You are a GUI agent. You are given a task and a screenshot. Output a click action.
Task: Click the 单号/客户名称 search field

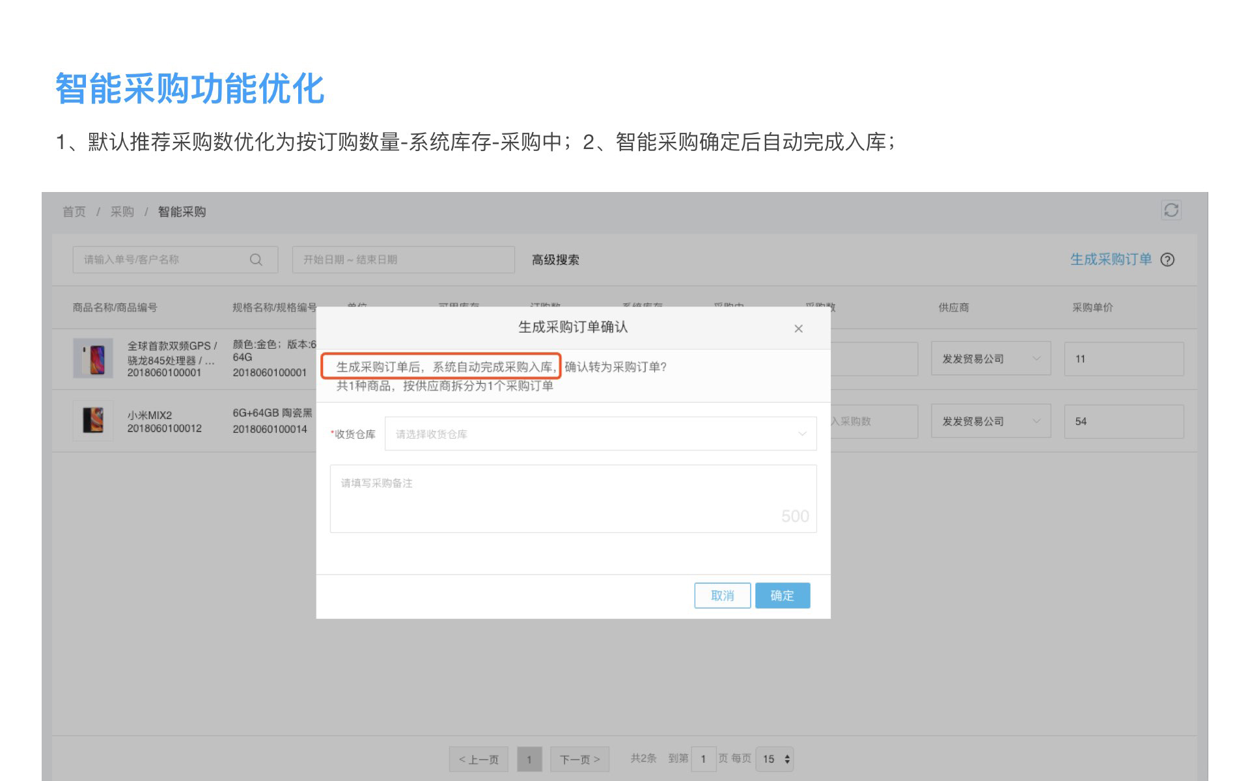click(163, 260)
